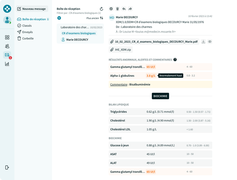Click the sender name Marie DECOURCY in header

[x=127, y=17]
